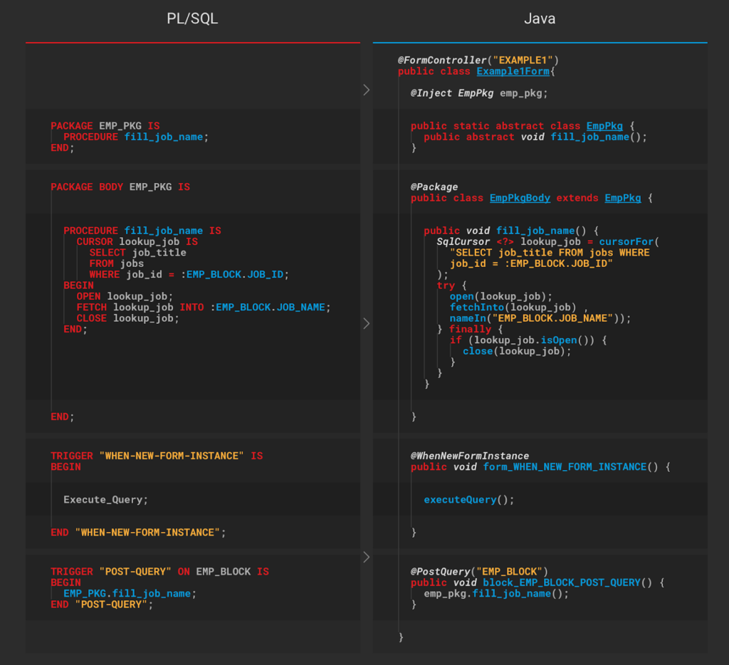This screenshot has height=665, width=729.
Task: Click the EmpPkgBody class name link
Action: pos(520,198)
